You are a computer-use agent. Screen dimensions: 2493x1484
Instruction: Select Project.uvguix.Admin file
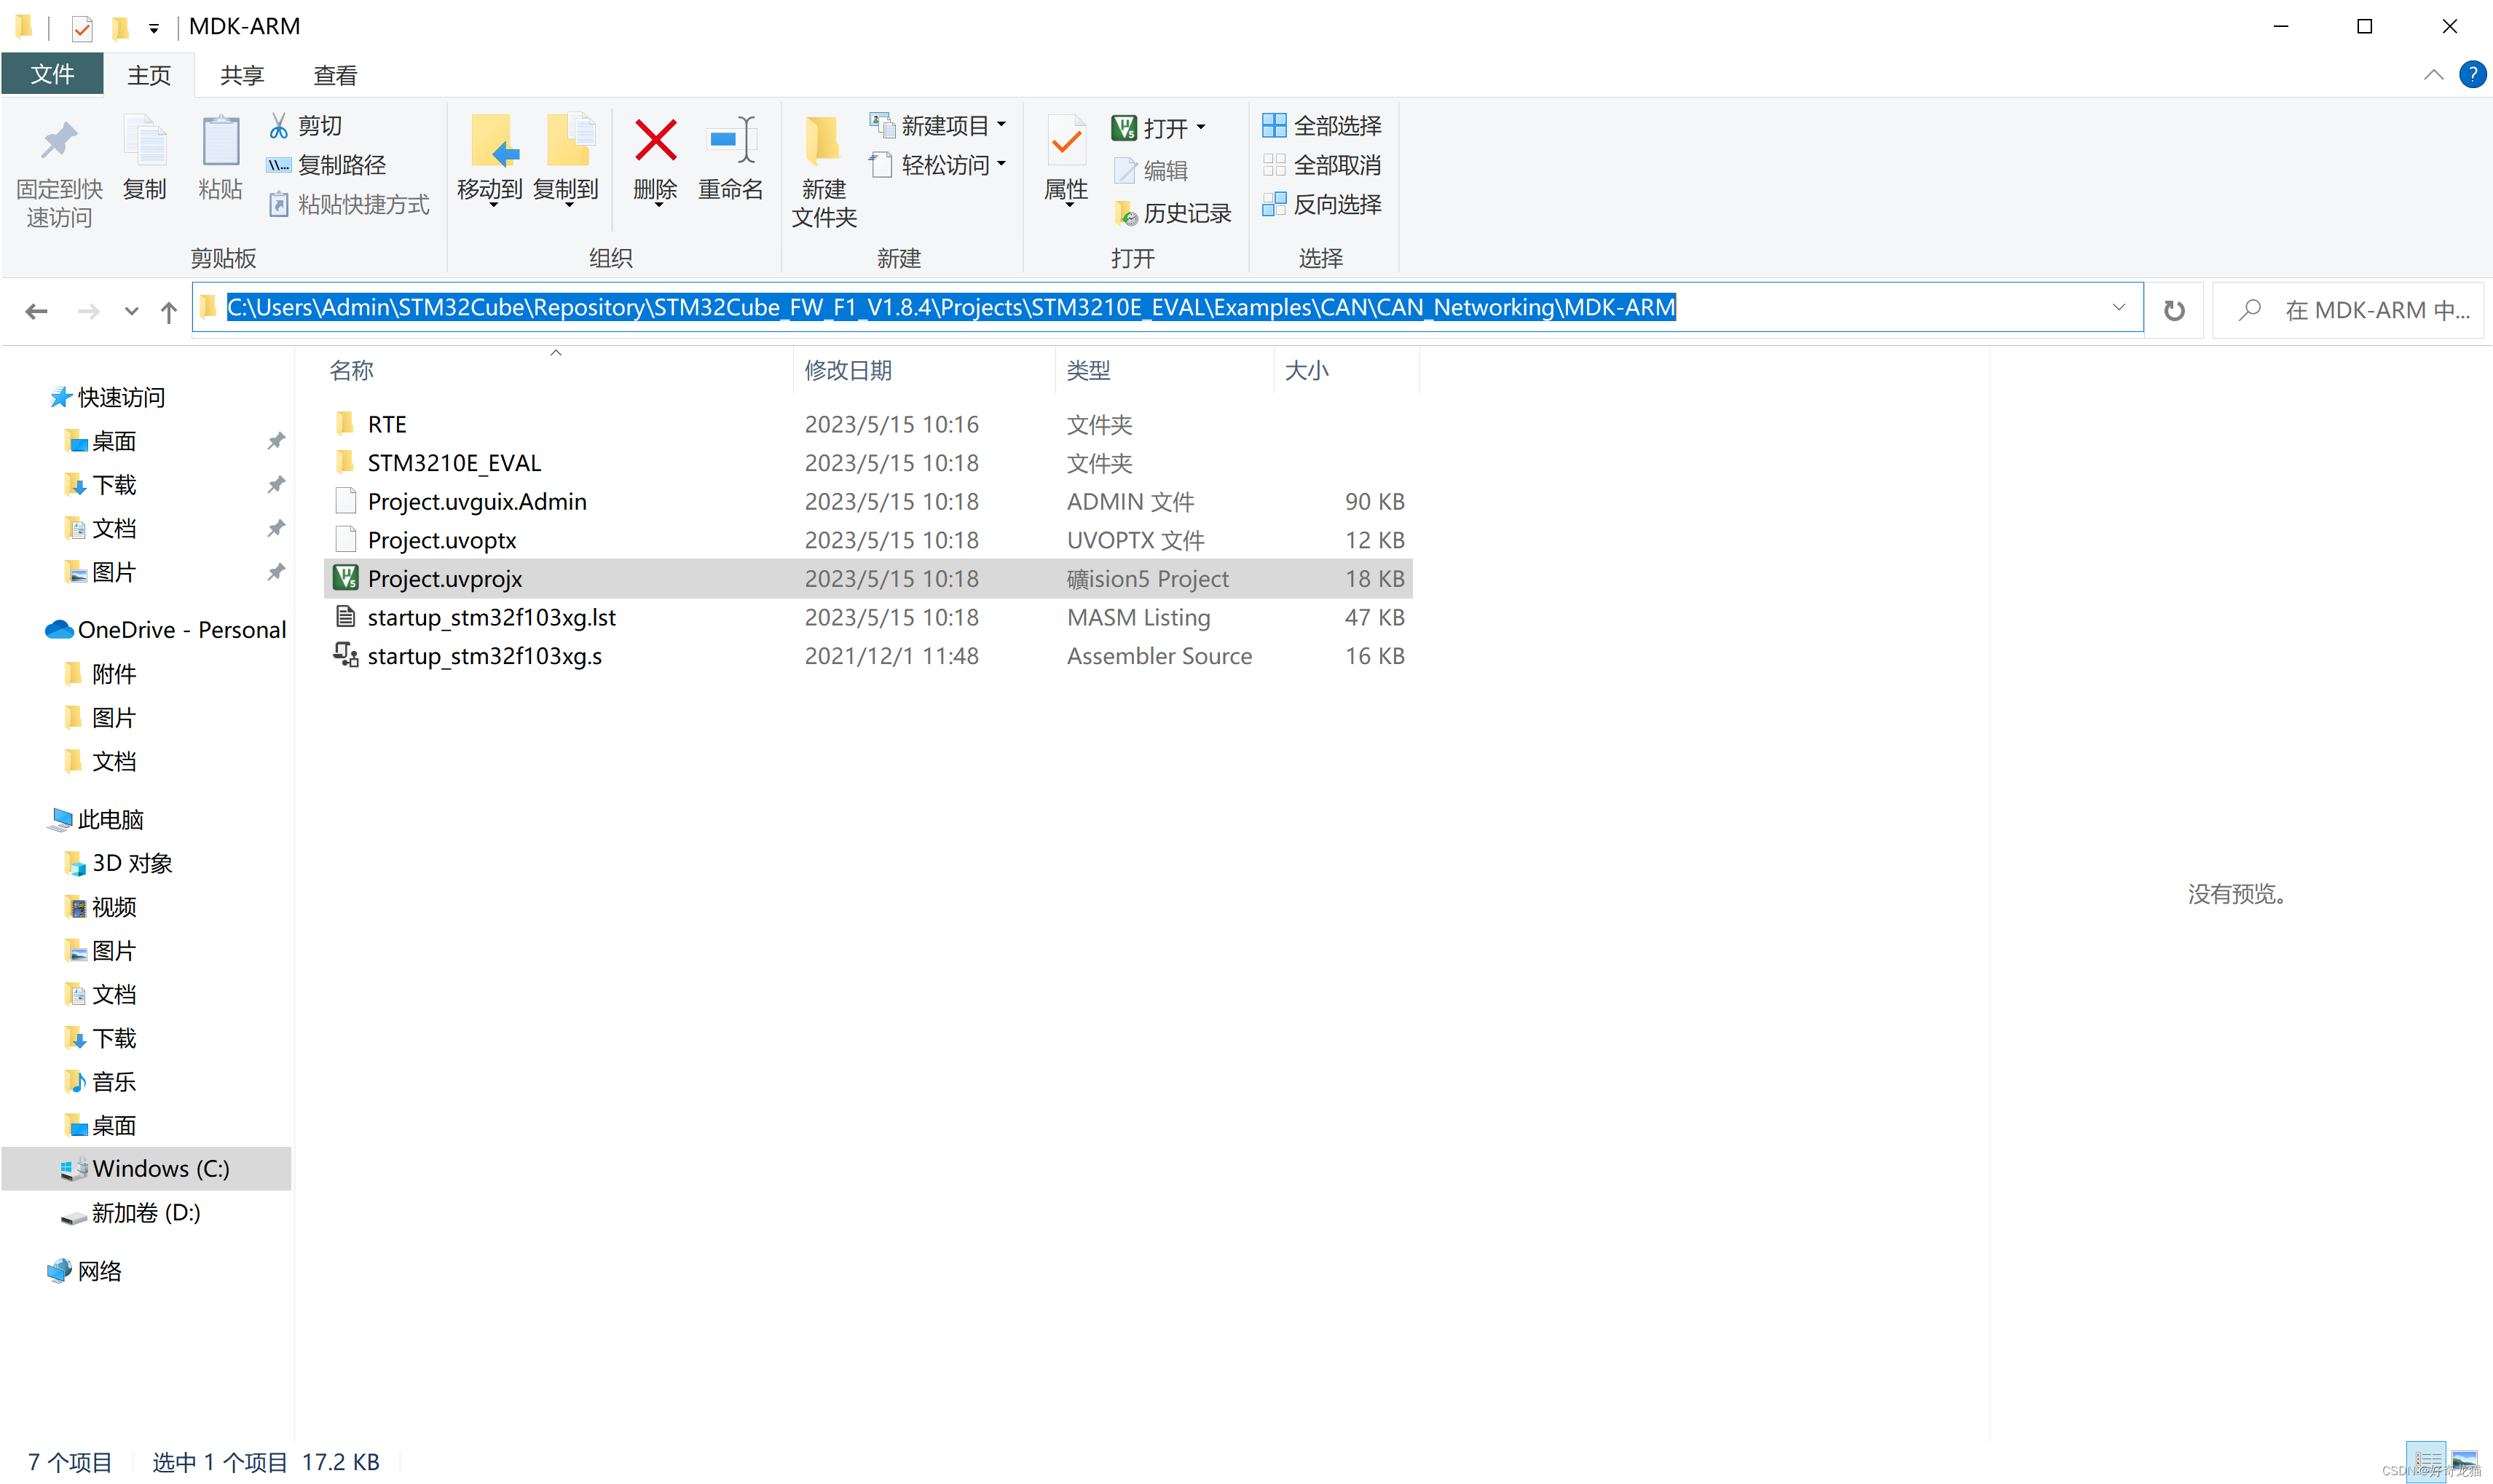coord(868,501)
